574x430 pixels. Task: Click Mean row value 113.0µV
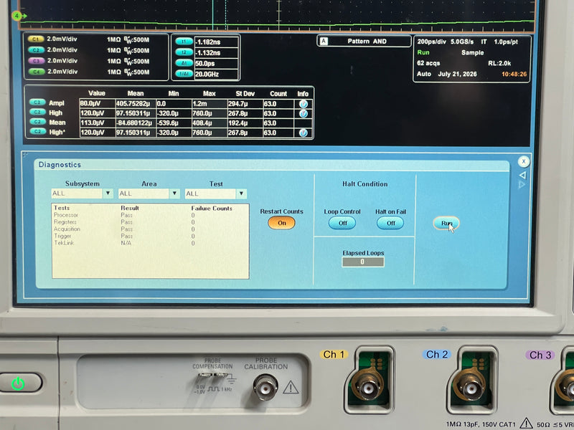(x=98, y=123)
